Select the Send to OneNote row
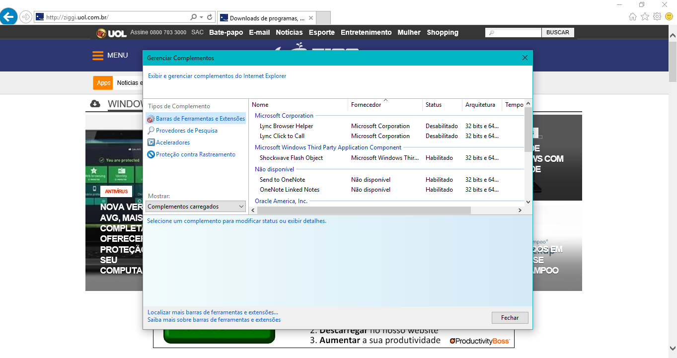 coord(386,180)
